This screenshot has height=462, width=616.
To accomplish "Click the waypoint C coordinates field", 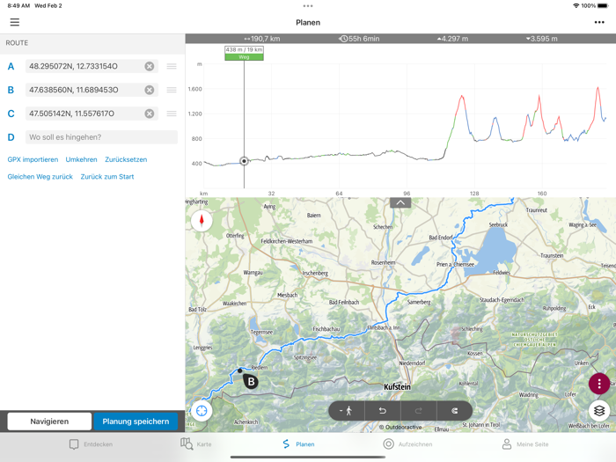I will coord(92,114).
